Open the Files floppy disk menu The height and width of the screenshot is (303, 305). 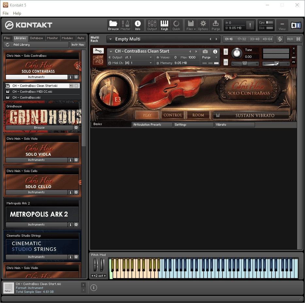(191, 25)
